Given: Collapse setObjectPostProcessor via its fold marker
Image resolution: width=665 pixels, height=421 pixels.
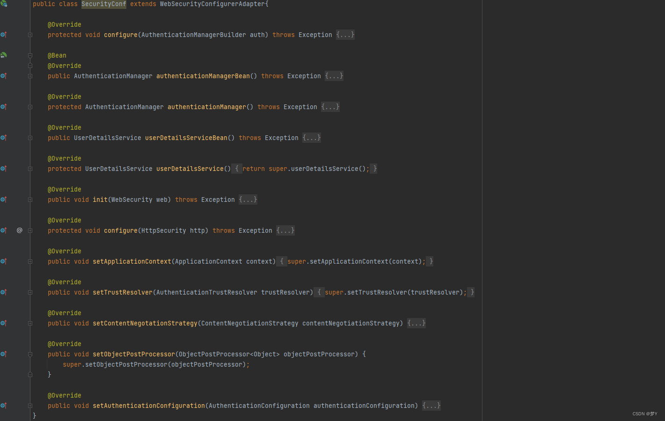Looking at the screenshot, I should click(x=29, y=354).
